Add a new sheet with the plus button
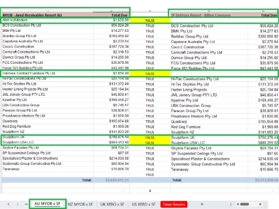This screenshot has height=209, width=279. [x=202, y=204]
